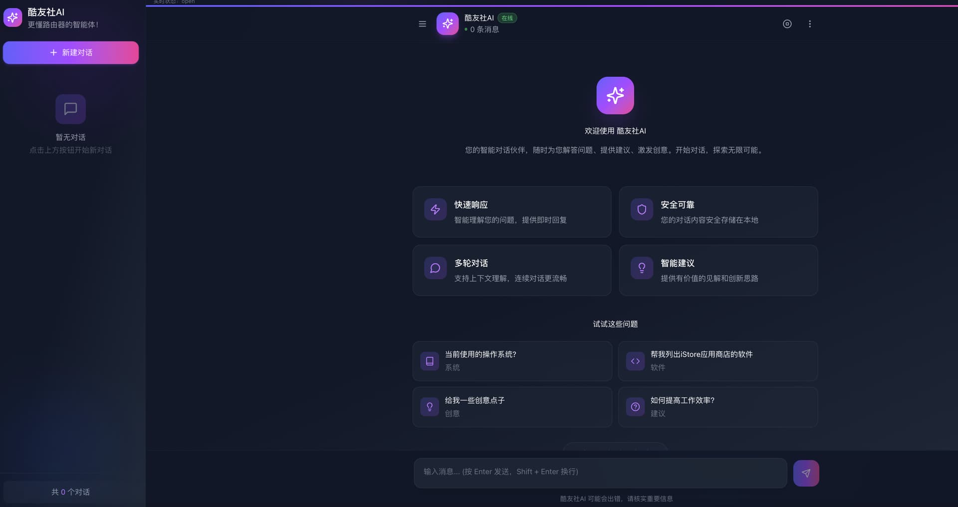Toggle the sidebar with the hamburger menu icon
958x507 pixels.
[422, 24]
